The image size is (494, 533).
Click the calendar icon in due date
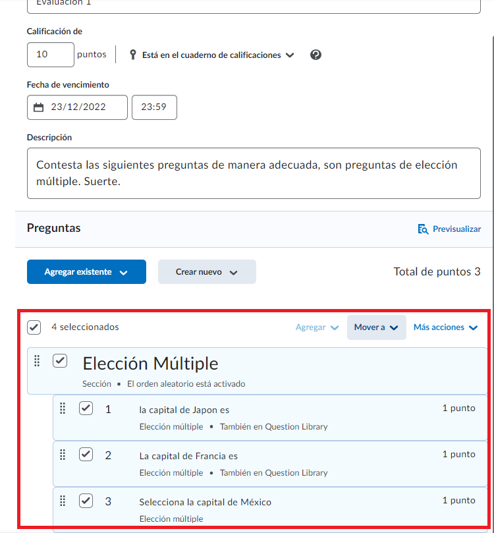coord(39,107)
